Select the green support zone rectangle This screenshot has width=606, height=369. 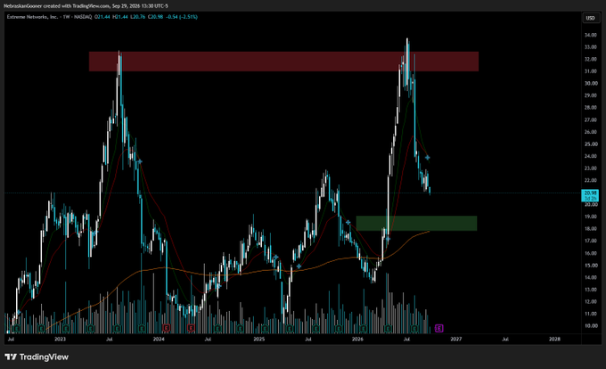pyautogui.click(x=416, y=224)
